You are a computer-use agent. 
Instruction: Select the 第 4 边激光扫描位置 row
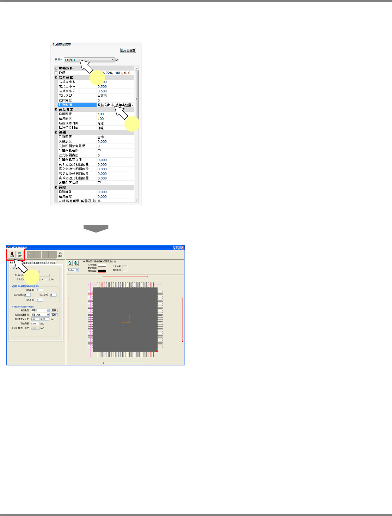click(x=96, y=178)
